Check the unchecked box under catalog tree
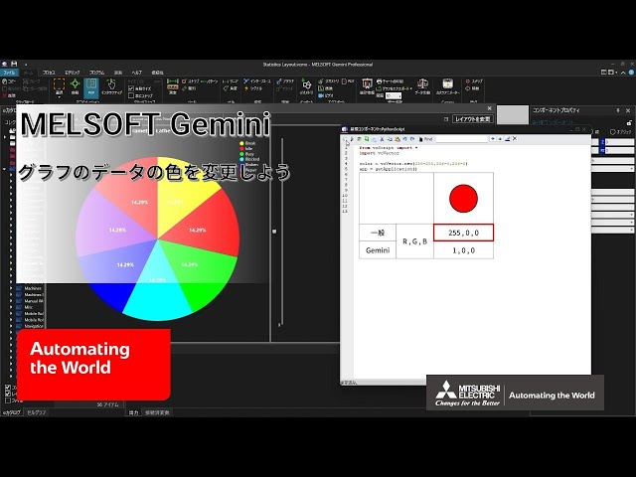The width and height of the screenshot is (636, 477). point(7,400)
